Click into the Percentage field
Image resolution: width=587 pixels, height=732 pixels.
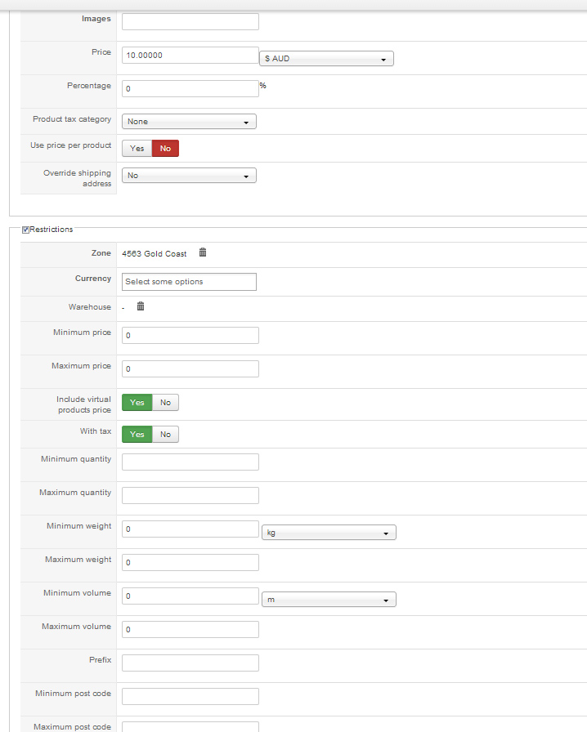coord(190,88)
